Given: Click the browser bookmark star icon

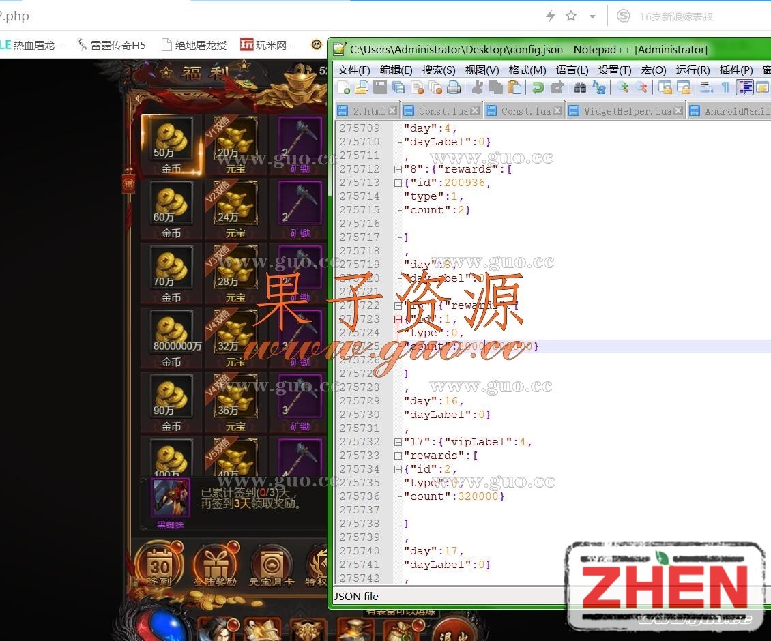Looking at the screenshot, I should 571,16.
